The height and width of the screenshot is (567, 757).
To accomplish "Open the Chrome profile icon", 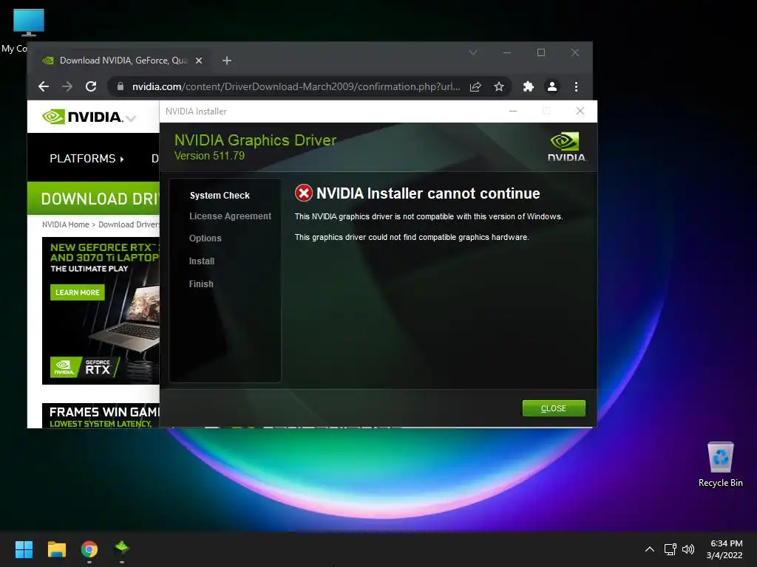I will tap(551, 87).
